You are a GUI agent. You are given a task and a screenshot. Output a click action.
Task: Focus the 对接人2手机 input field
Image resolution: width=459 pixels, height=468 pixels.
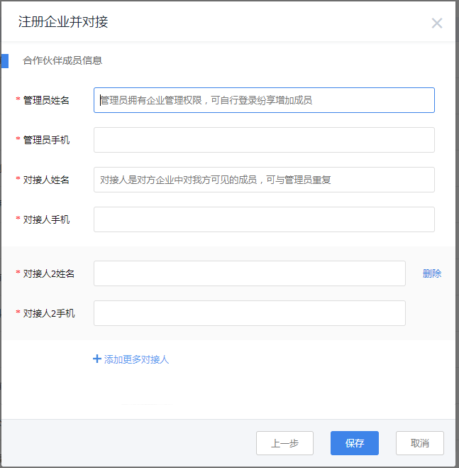click(x=249, y=313)
